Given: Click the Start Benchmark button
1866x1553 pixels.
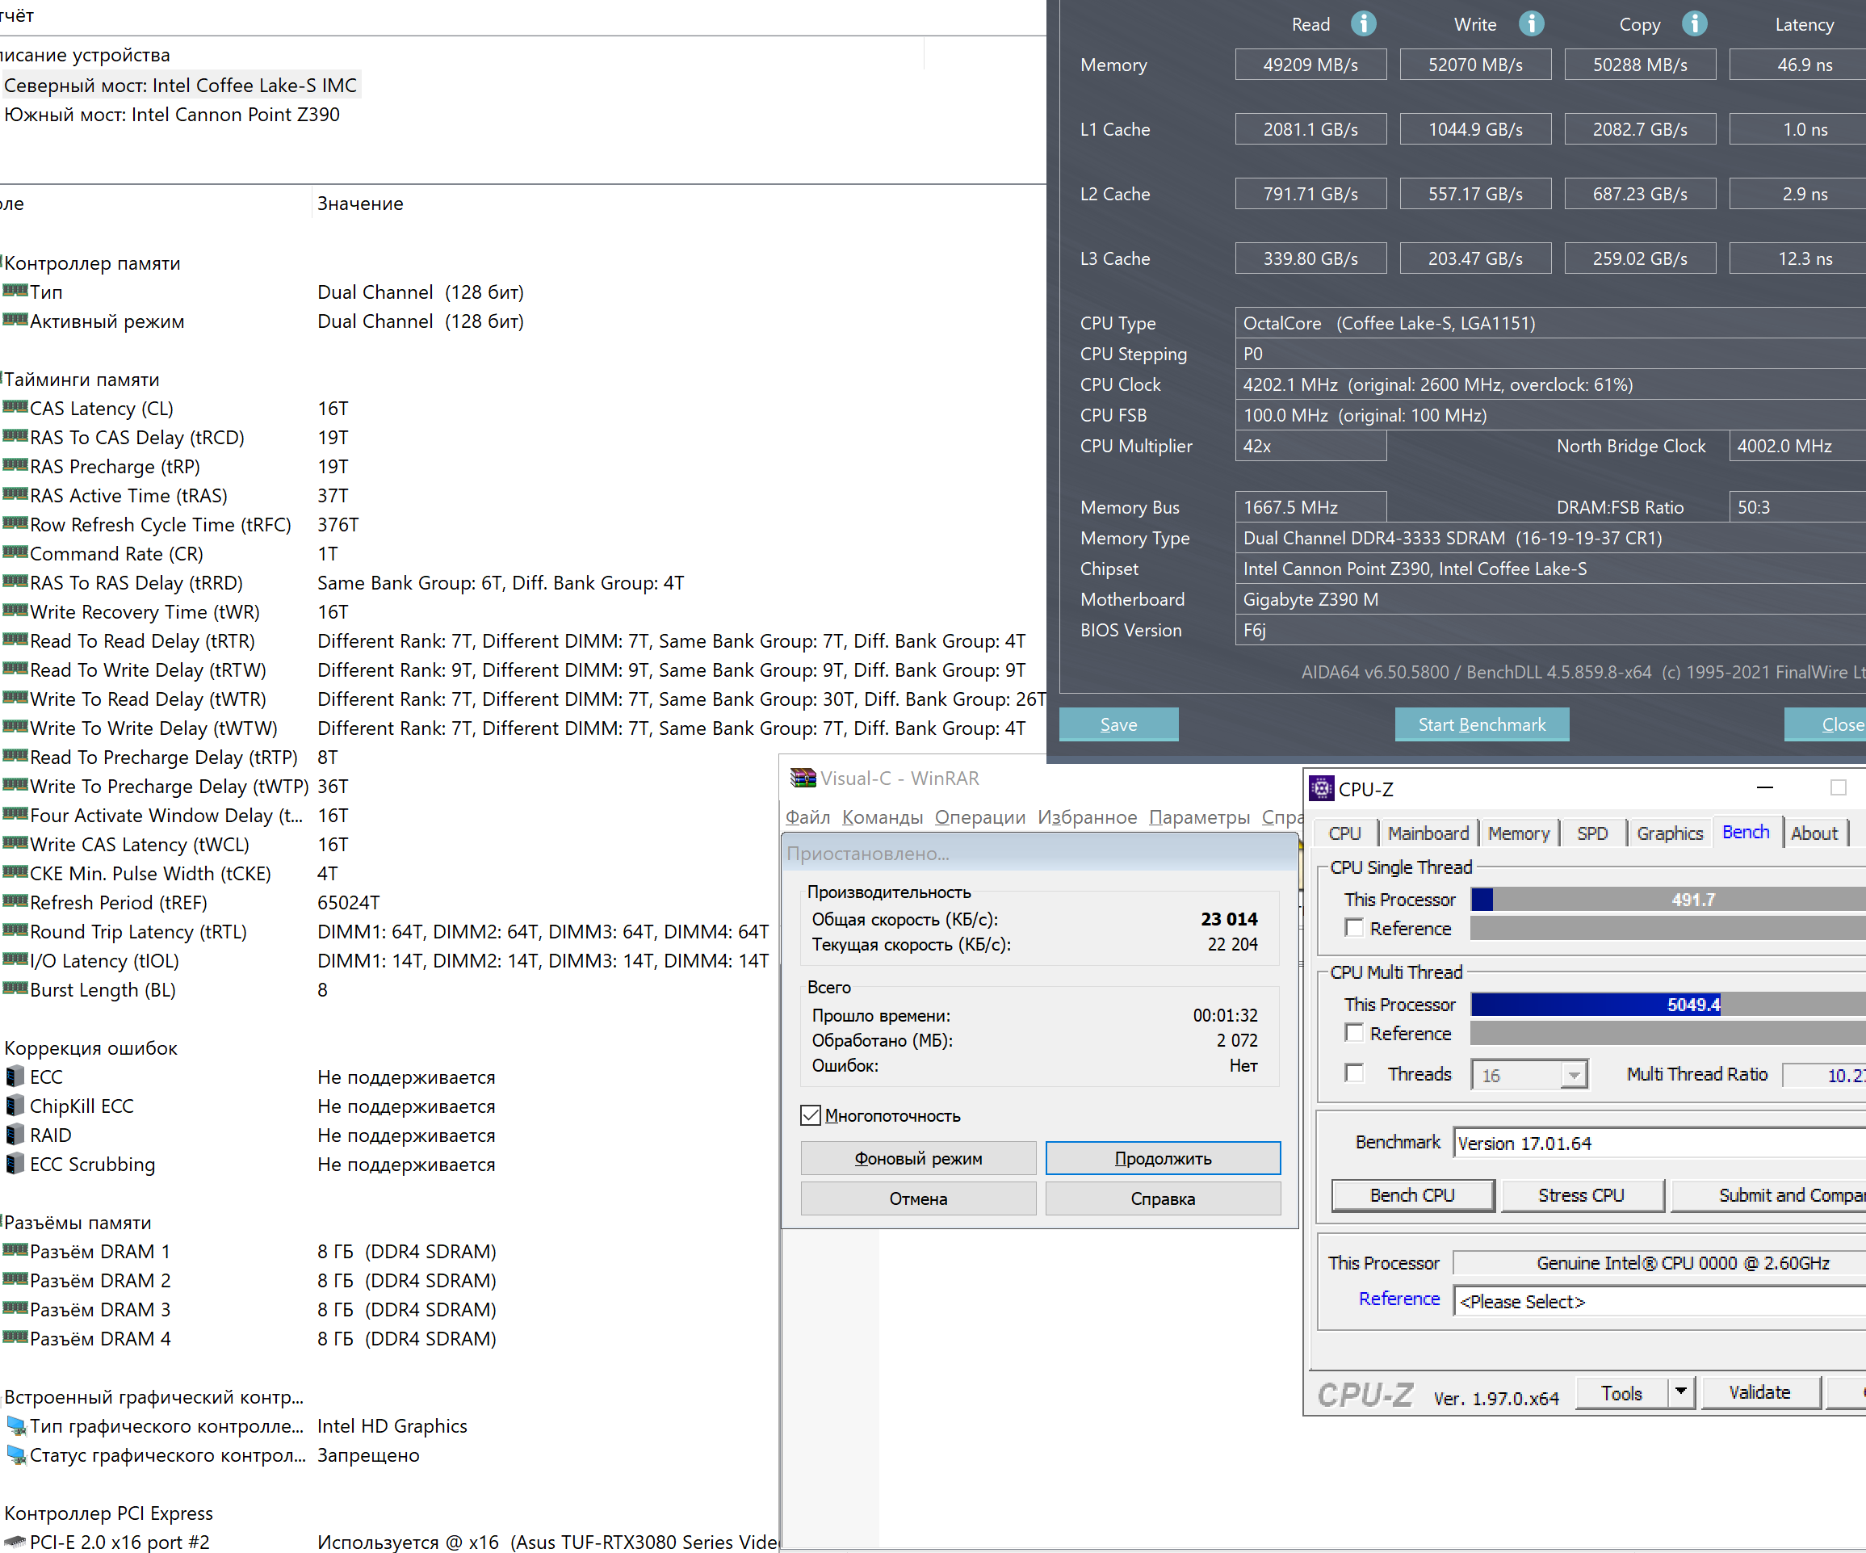Looking at the screenshot, I should pyautogui.click(x=1481, y=724).
